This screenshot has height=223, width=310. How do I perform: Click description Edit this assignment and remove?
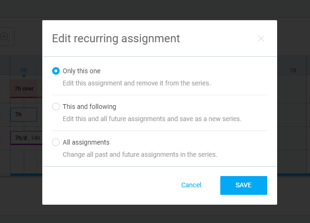(x=137, y=83)
